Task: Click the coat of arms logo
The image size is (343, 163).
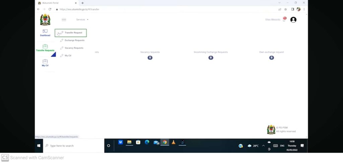Action: [45, 20]
